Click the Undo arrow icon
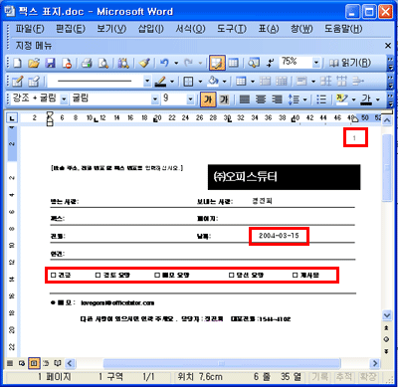The width and height of the screenshot is (398, 387). [x=164, y=63]
